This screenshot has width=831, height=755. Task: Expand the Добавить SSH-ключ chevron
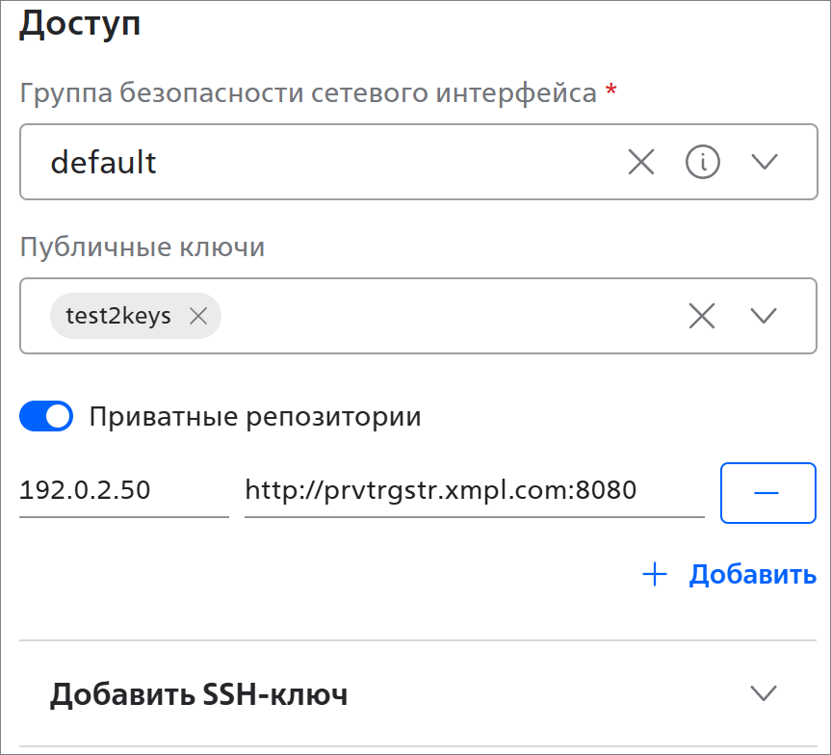click(765, 693)
